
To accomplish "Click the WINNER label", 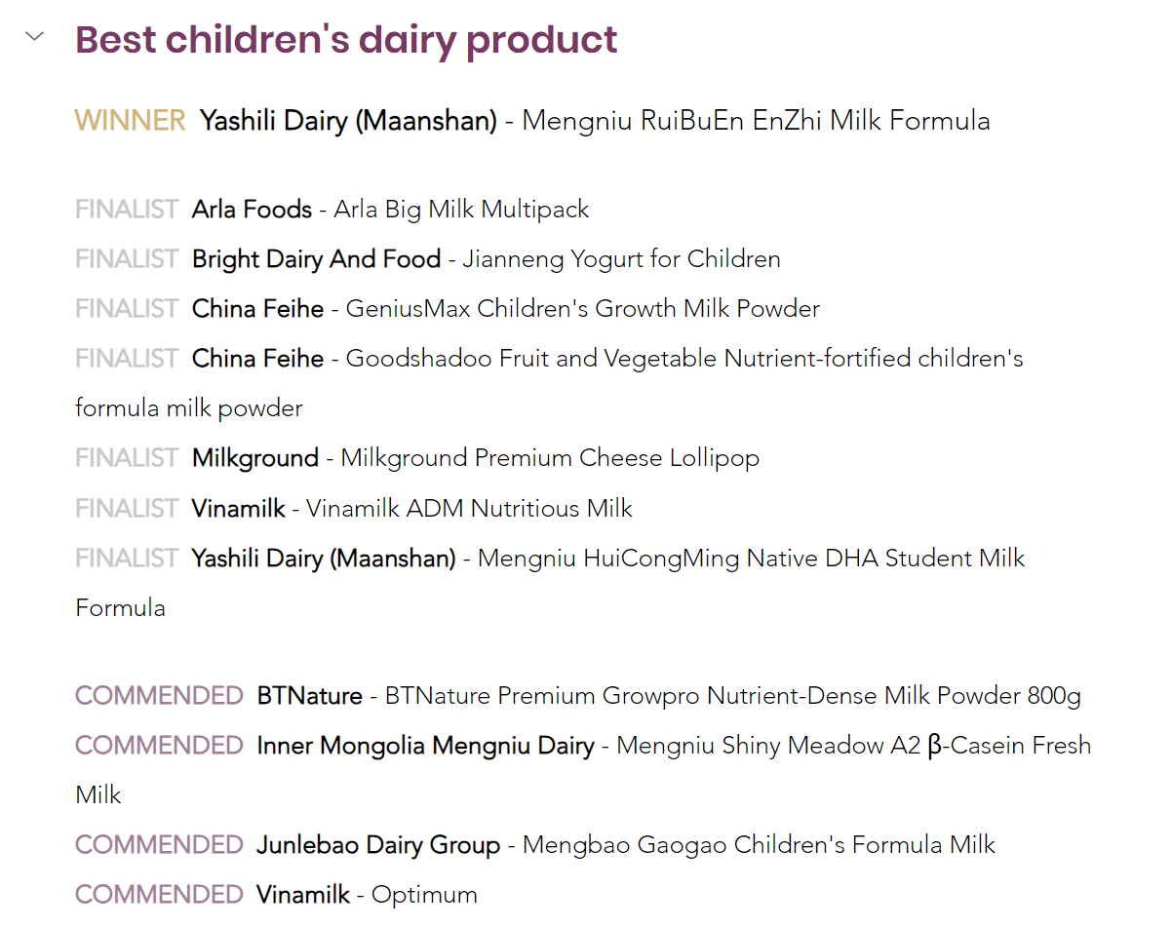I will click(130, 121).
